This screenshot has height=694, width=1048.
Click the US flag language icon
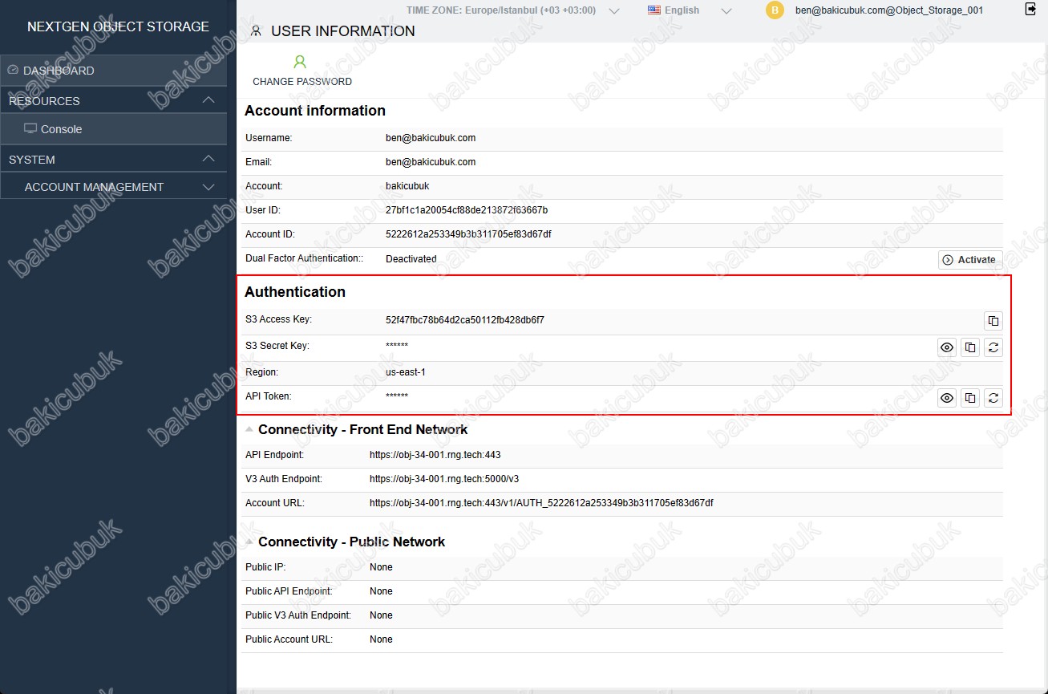(x=654, y=10)
